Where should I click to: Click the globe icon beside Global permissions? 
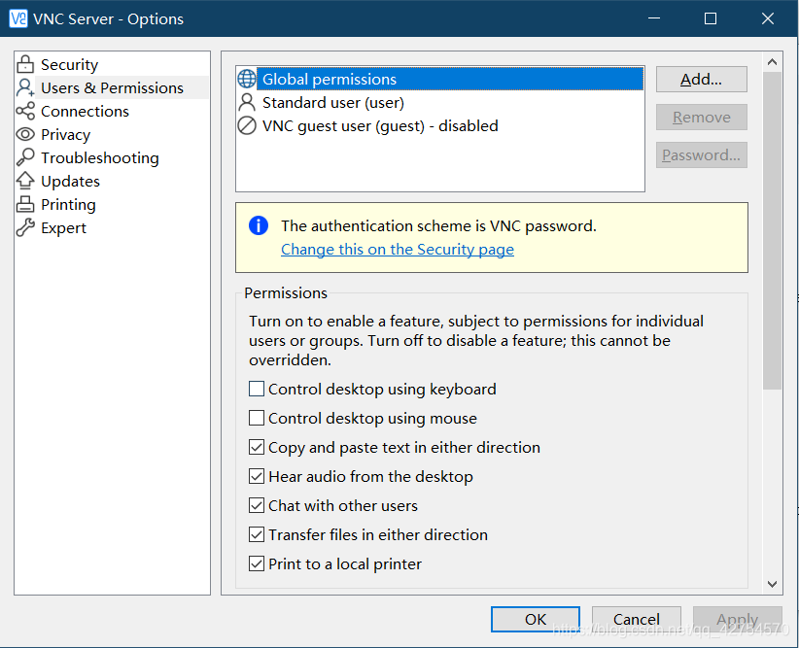[247, 79]
